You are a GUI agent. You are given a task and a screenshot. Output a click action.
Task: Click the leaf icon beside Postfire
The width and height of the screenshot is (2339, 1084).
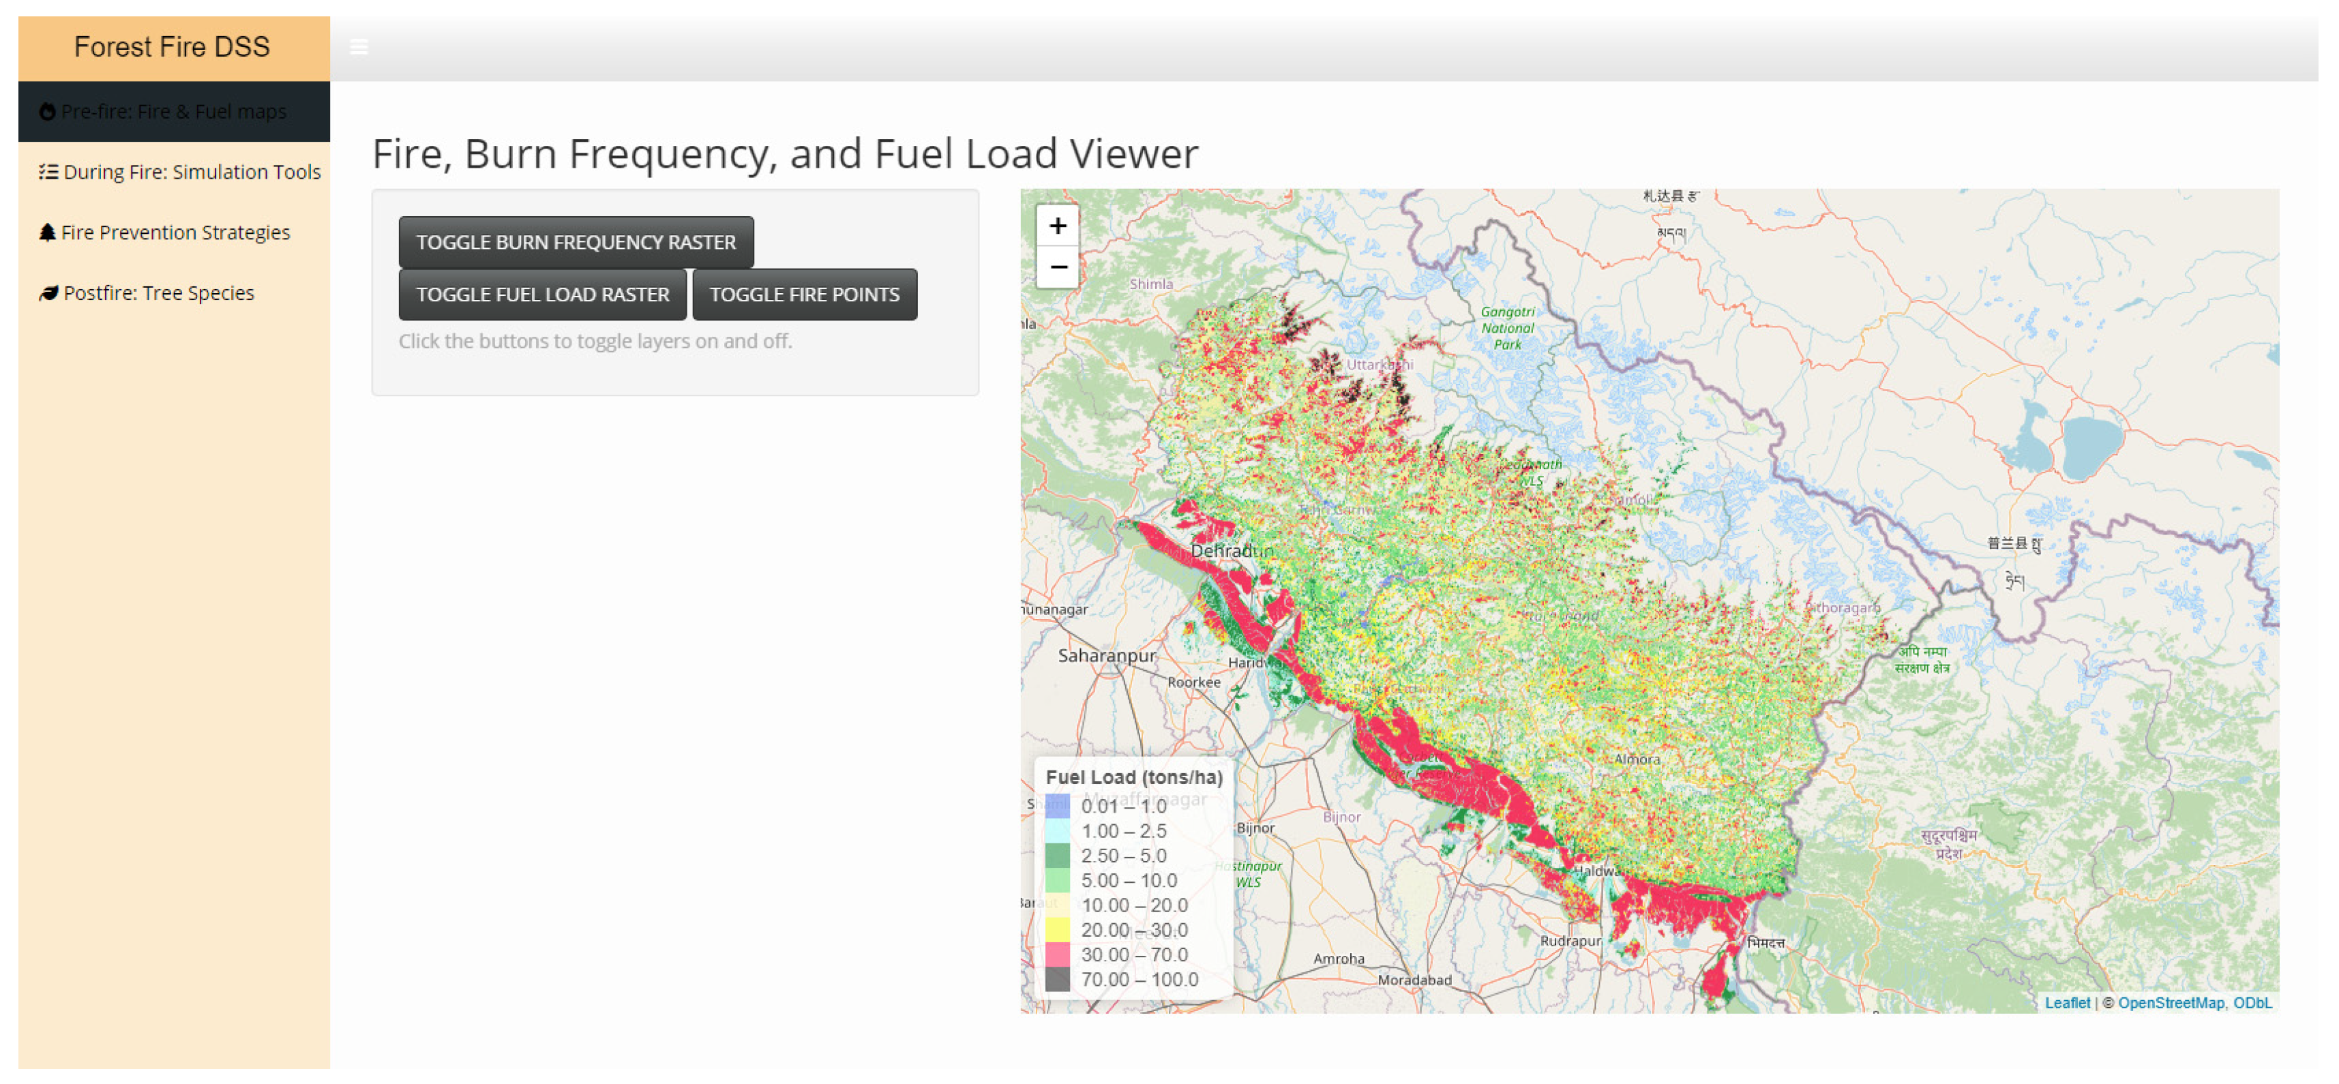point(48,293)
